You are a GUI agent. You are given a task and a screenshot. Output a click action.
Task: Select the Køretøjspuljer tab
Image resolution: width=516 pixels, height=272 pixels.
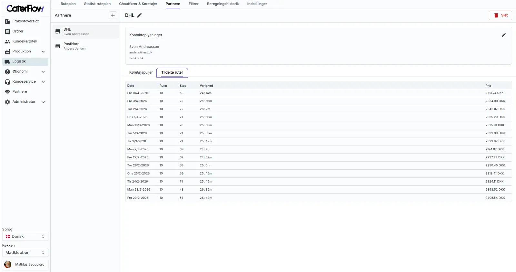coord(141,72)
